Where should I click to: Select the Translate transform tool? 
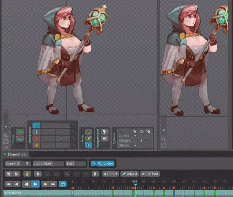[x=37, y=132]
